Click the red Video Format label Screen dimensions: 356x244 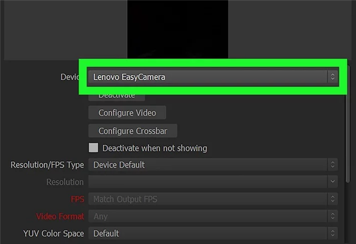pos(60,216)
